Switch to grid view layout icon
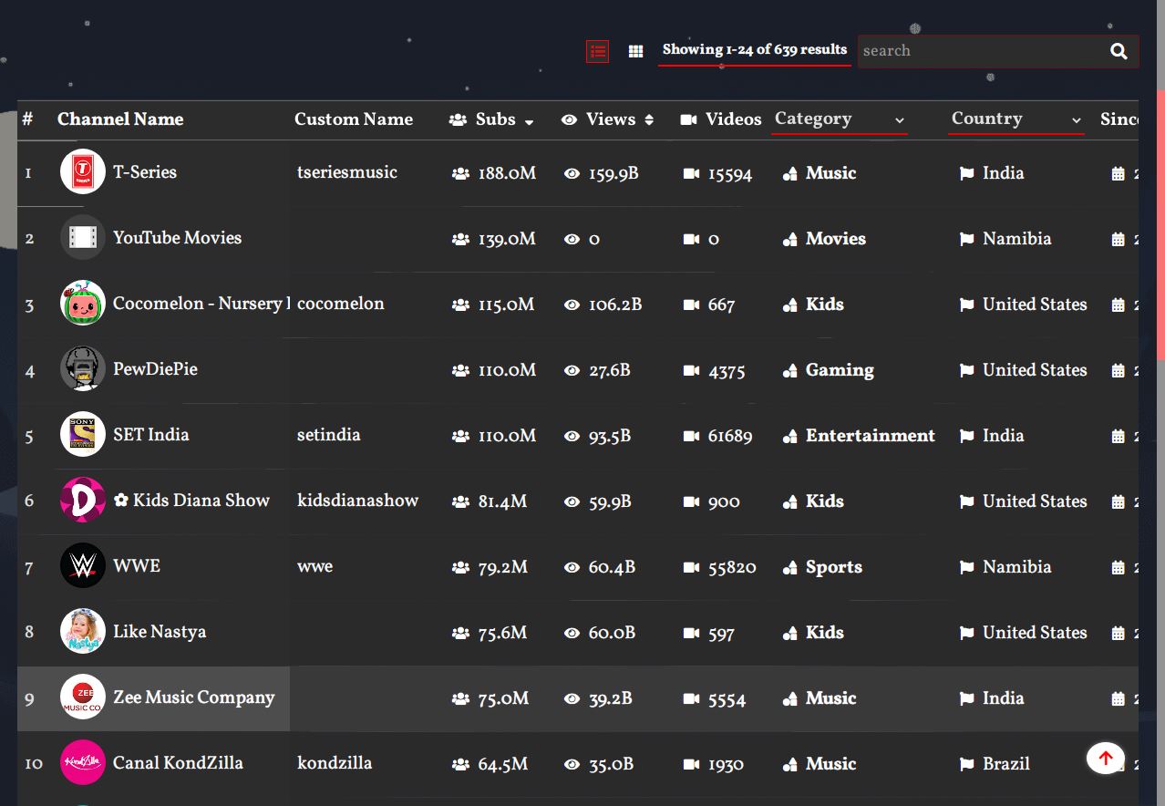 tap(636, 52)
